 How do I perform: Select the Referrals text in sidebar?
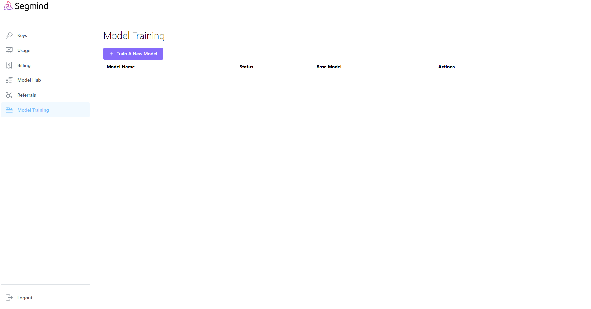point(27,95)
